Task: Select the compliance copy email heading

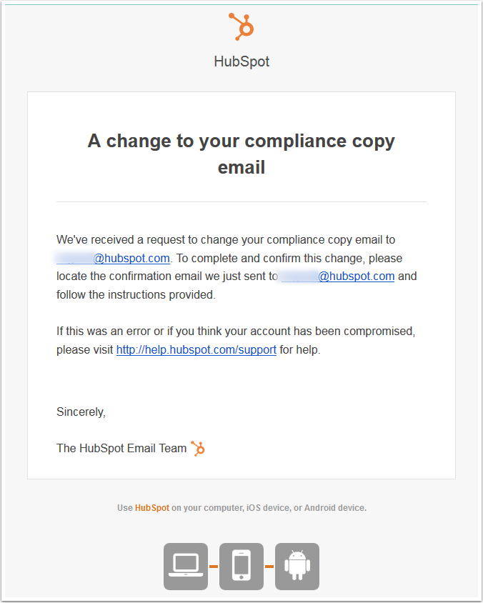Action: click(x=241, y=154)
